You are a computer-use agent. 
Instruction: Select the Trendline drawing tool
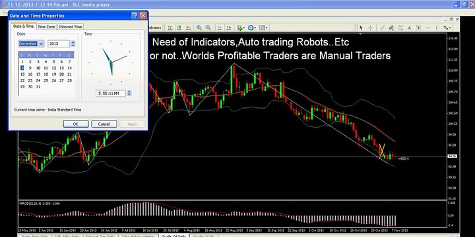(x=382, y=28)
